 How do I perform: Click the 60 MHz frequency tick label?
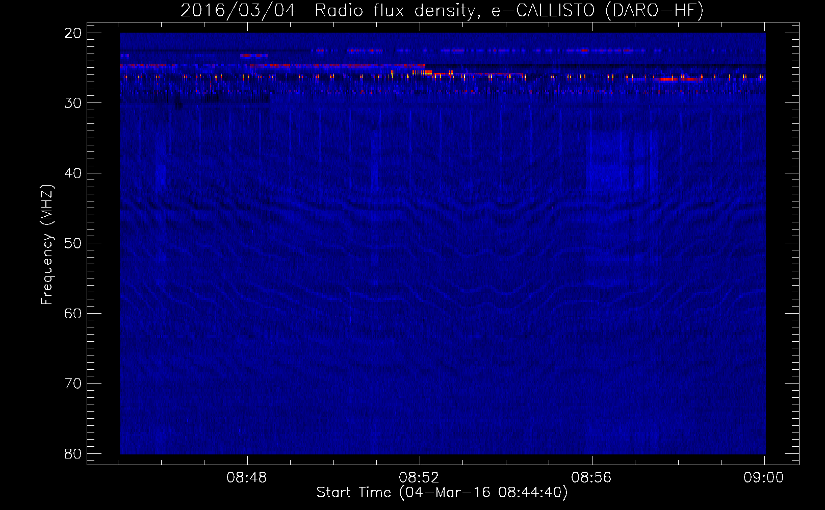click(x=73, y=314)
